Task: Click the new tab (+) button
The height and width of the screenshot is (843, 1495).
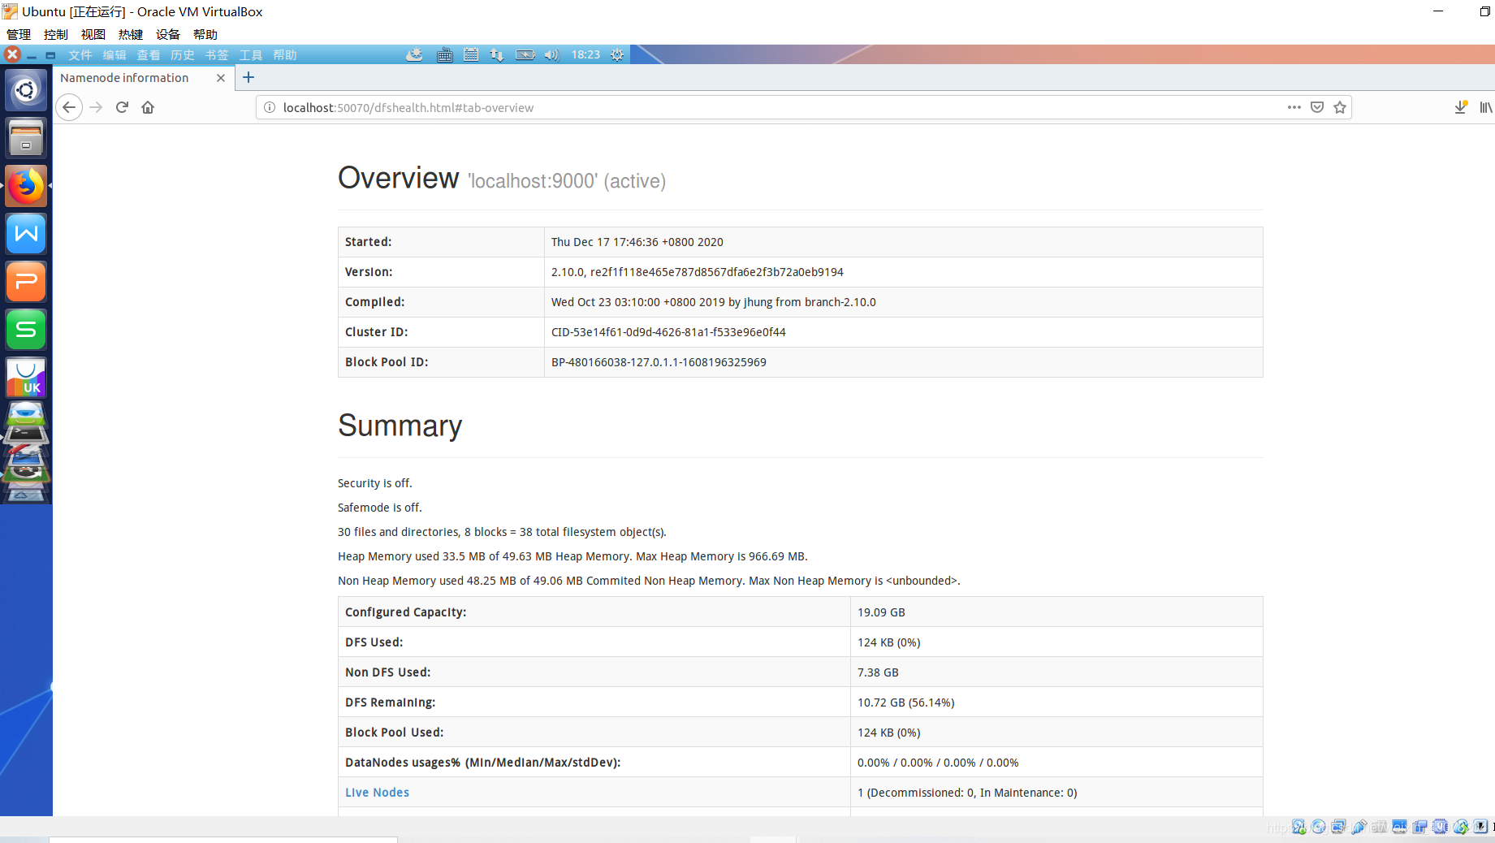Action: click(248, 77)
